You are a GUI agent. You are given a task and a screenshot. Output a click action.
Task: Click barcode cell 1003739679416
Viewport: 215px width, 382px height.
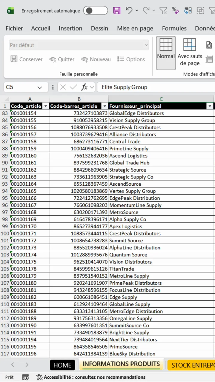point(79,135)
